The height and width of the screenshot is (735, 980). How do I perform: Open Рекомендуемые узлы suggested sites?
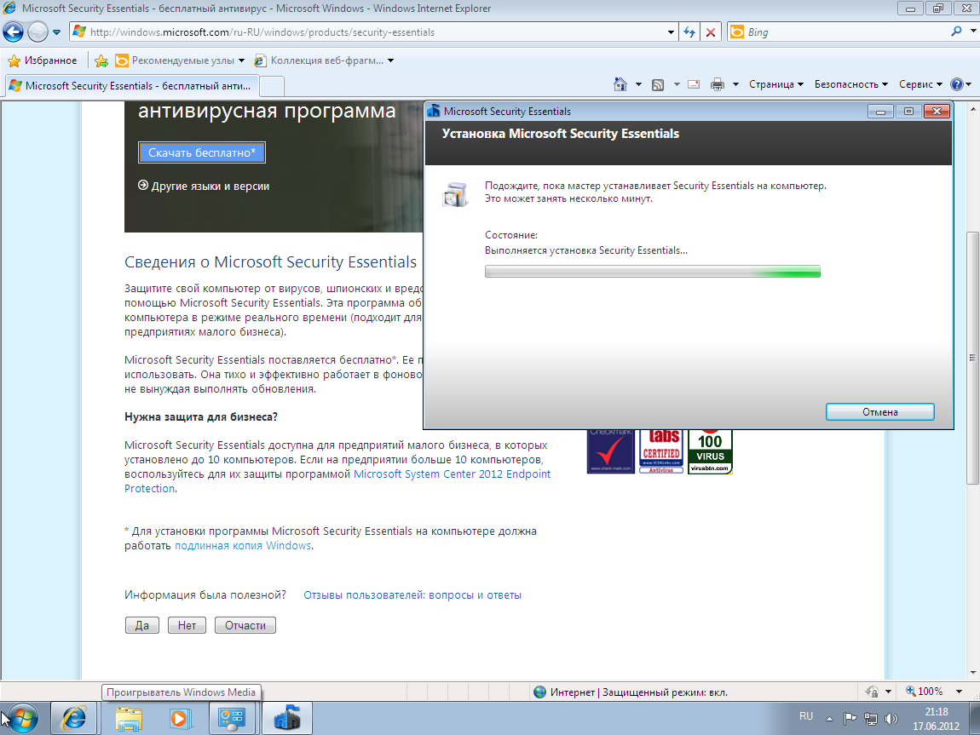coord(181,60)
